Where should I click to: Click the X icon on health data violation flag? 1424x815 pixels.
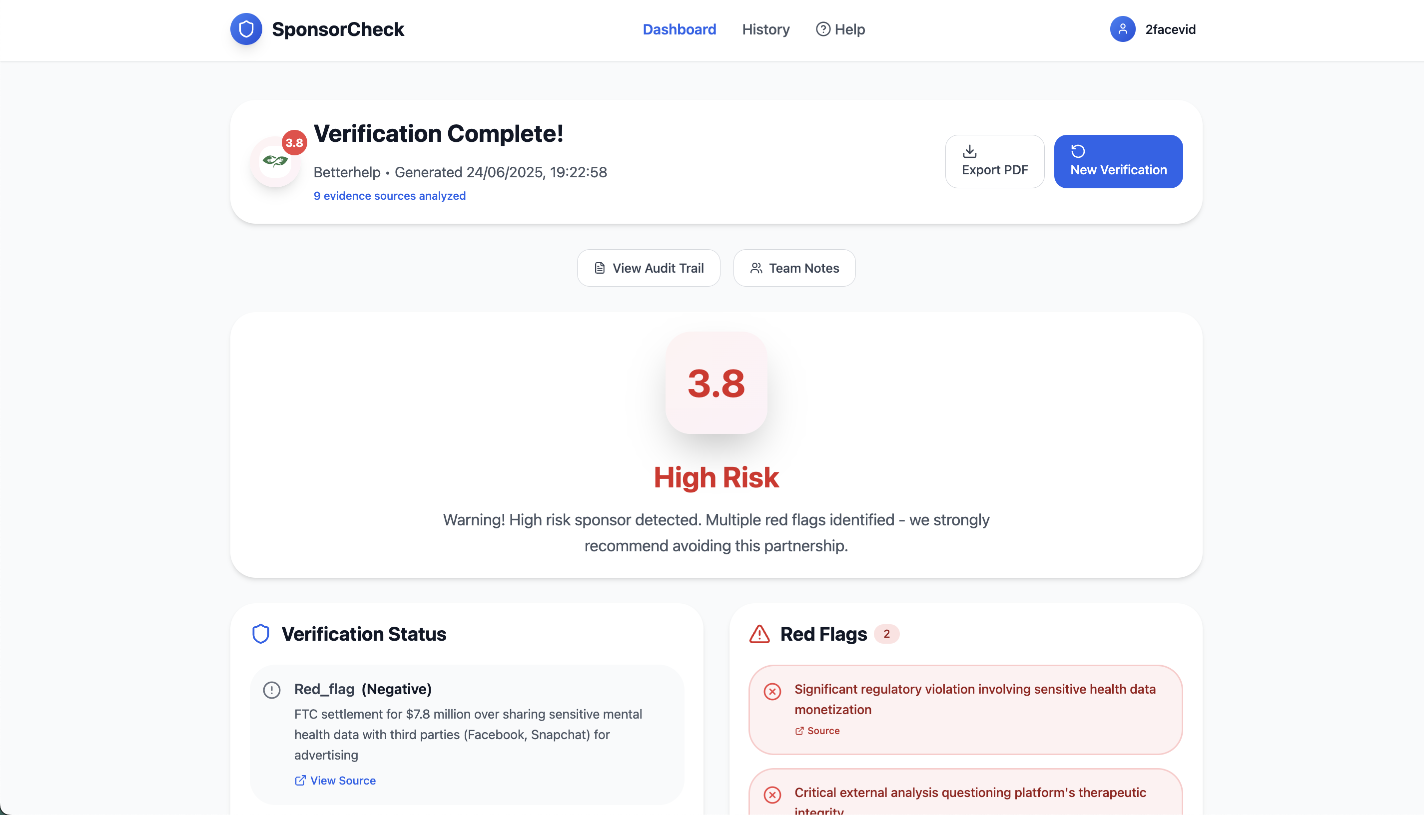(772, 691)
